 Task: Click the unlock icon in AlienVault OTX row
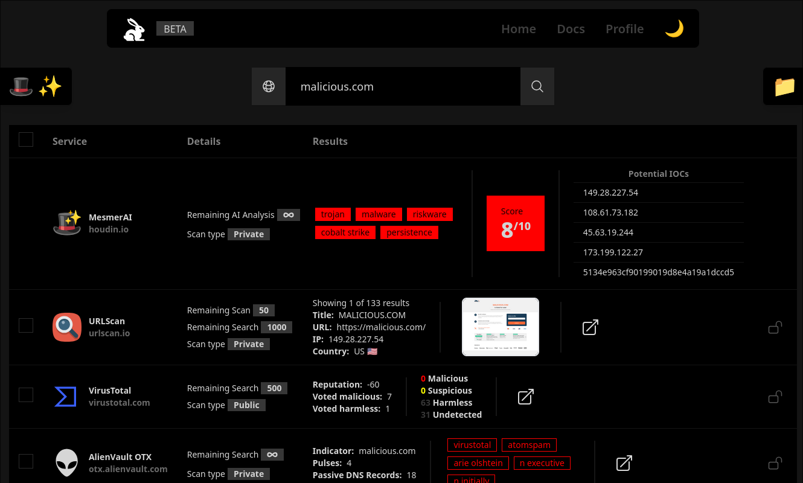pos(775,463)
